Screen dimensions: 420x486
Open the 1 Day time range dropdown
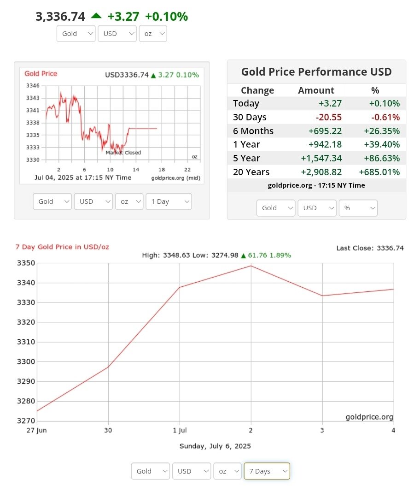pyautogui.click(x=169, y=202)
